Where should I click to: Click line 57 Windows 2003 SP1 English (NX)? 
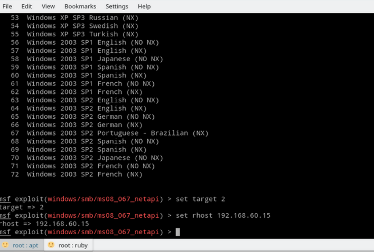(79, 51)
